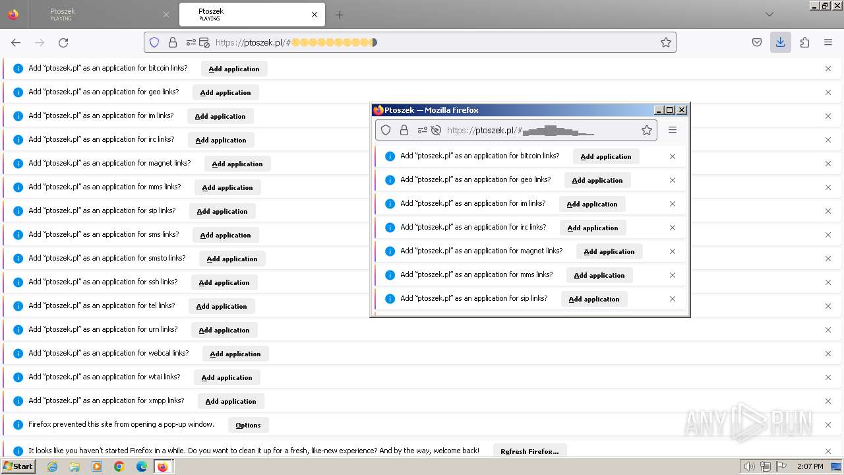Open shield tracking protection icon in main window
This screenshot has width=844, height=475.
point(154,42)
